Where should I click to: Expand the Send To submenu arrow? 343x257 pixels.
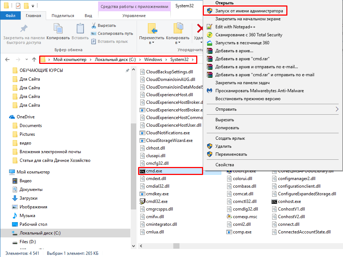(336, 109)
